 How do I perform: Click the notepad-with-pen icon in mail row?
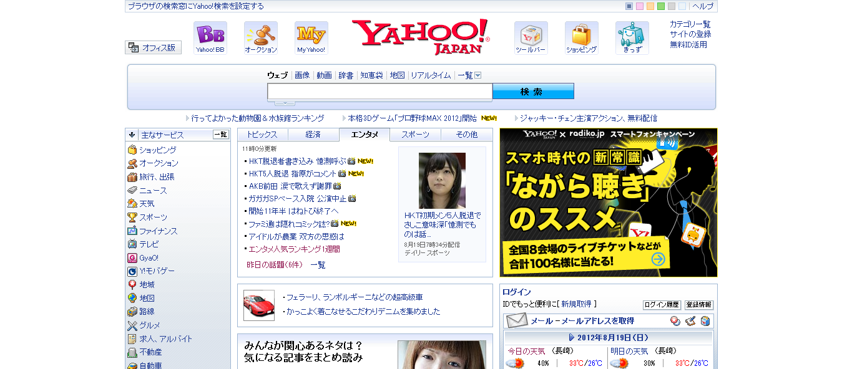690,321
